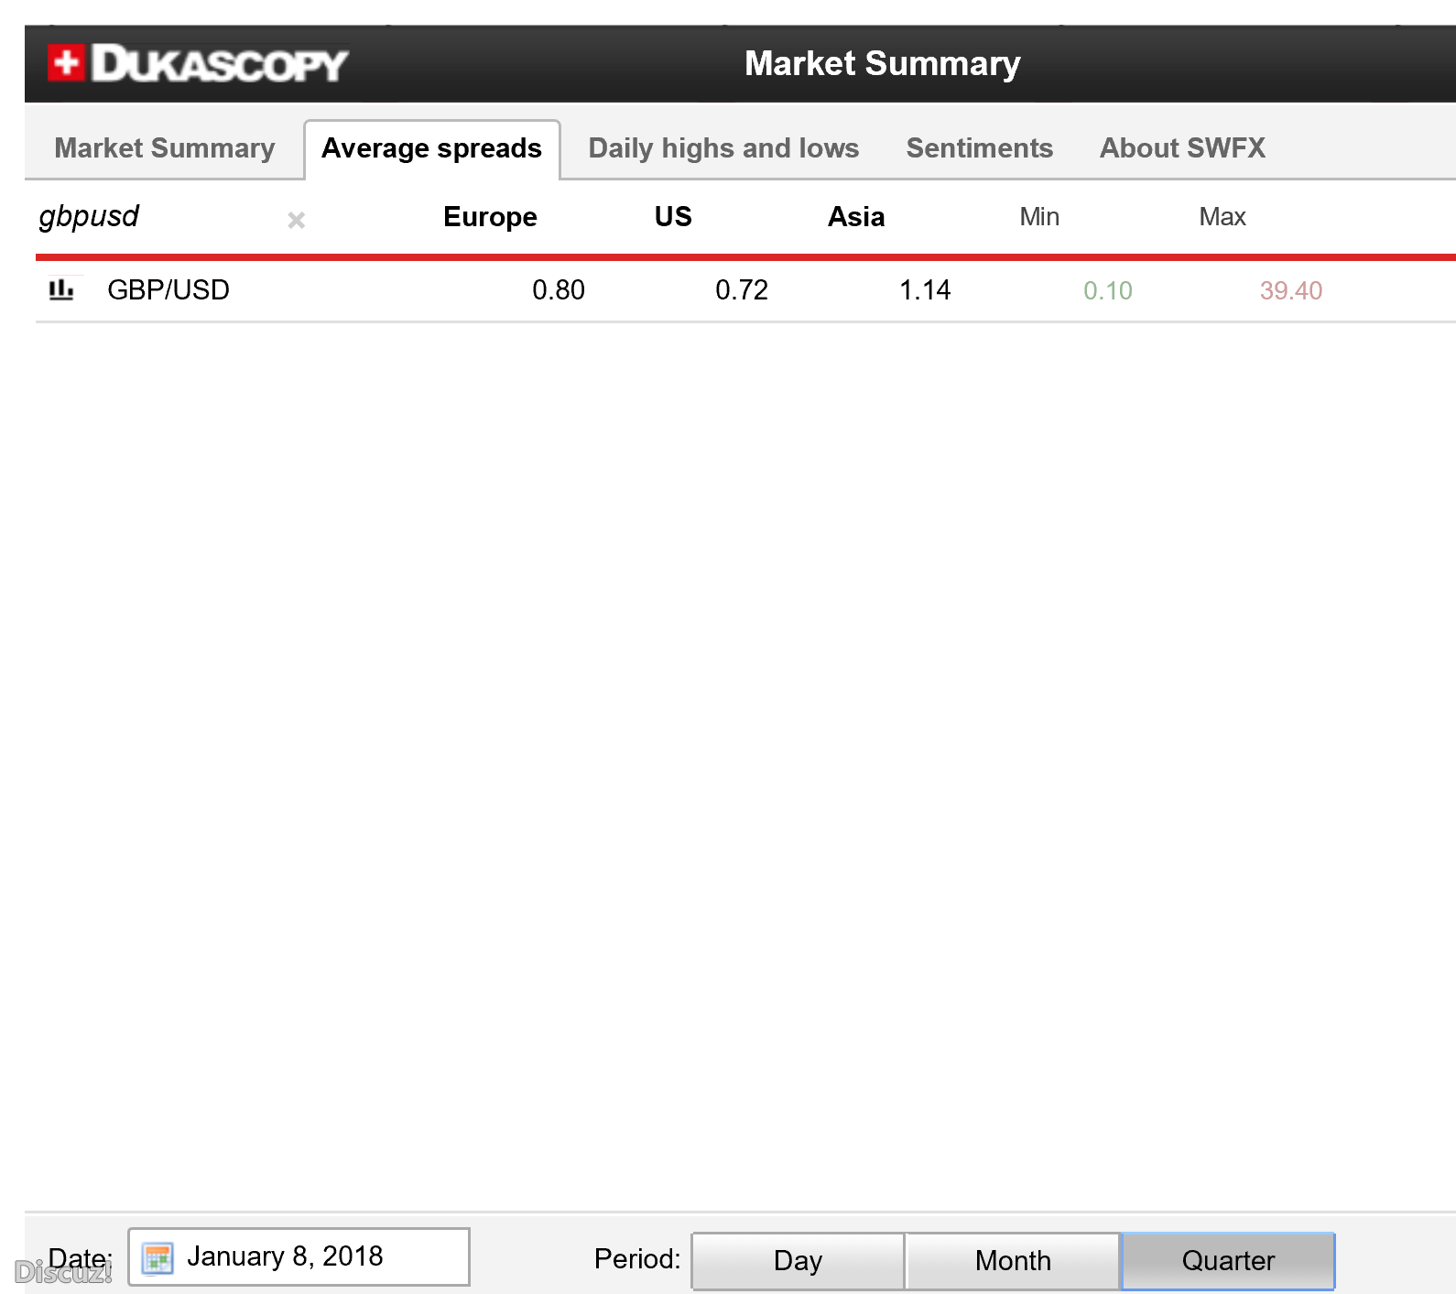
Task: Select the Average spreads tab
Action: (x=432, y=149)
